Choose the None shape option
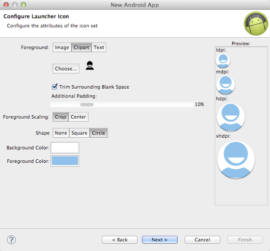 click(61, 133)
